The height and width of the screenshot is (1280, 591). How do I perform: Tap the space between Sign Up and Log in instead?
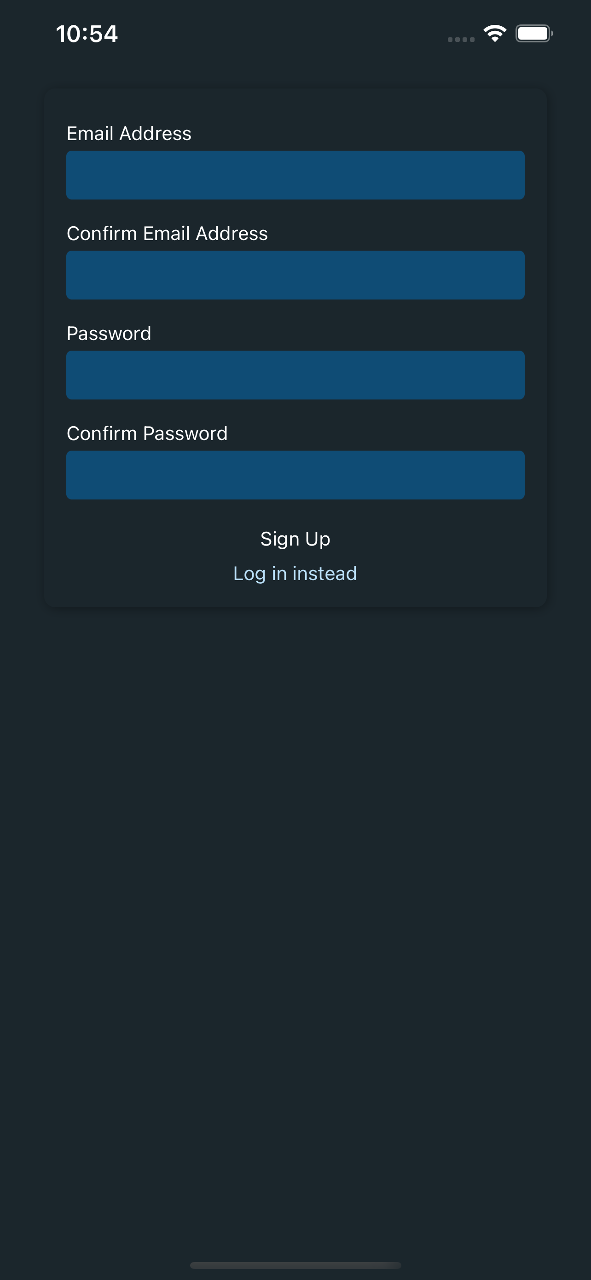pyautogui.click(x=295, y=556)
